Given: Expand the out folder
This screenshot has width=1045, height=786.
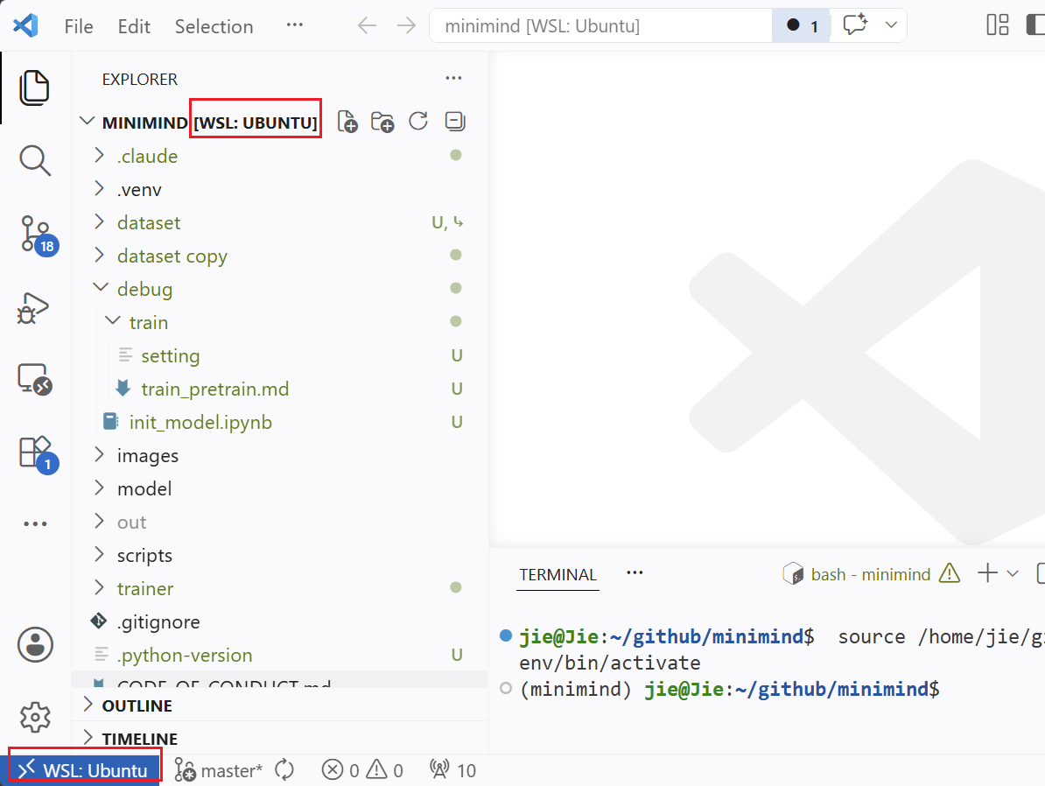Looking at the screenshot, I should coord(280,523).
